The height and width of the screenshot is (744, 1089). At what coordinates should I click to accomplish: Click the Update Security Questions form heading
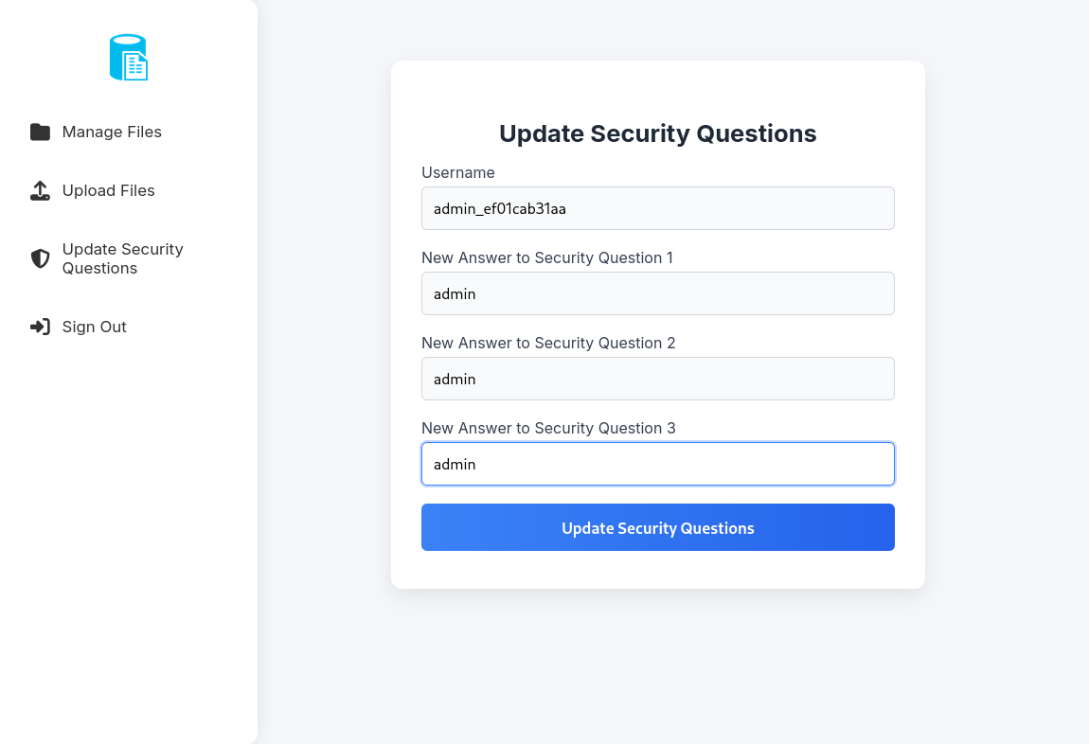click(x=657, y=133)
